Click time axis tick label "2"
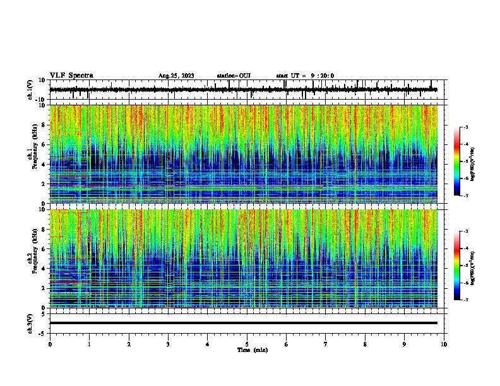The image size is (500, 386). click(129, 344)
